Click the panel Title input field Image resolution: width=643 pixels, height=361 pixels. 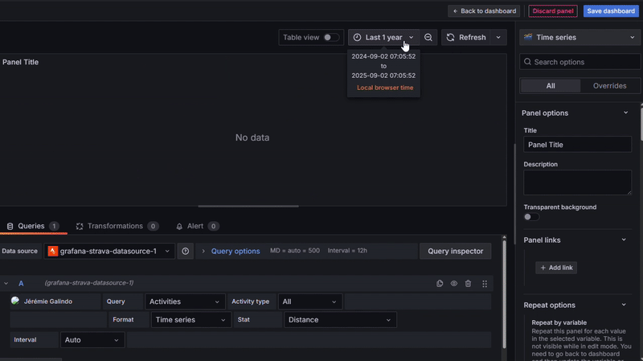point(577,145)
